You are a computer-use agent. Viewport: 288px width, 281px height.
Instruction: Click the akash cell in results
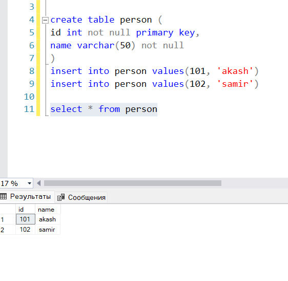click(x=48, y=219)
